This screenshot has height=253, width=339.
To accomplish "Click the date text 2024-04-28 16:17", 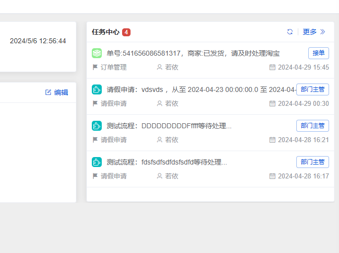I will [304, 176].
